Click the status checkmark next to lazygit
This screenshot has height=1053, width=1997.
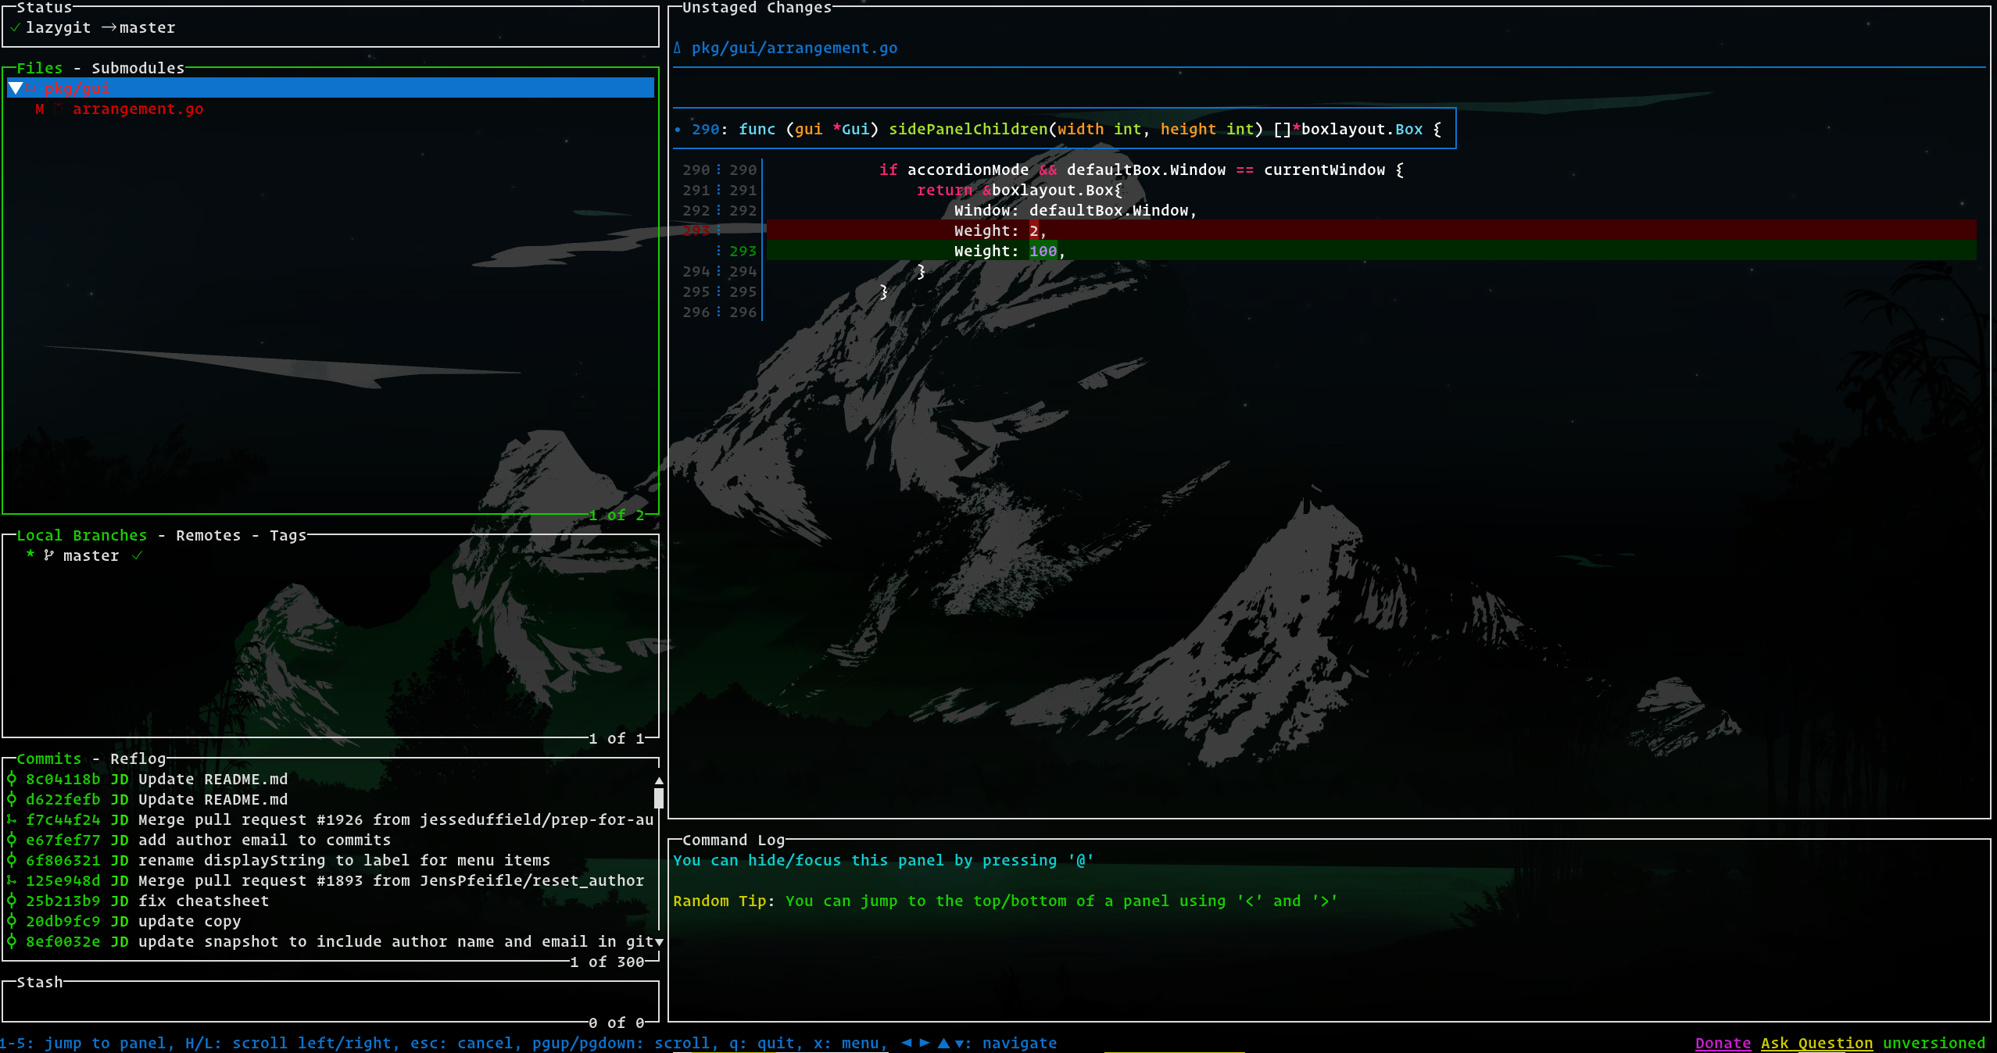tap(15, 28)
